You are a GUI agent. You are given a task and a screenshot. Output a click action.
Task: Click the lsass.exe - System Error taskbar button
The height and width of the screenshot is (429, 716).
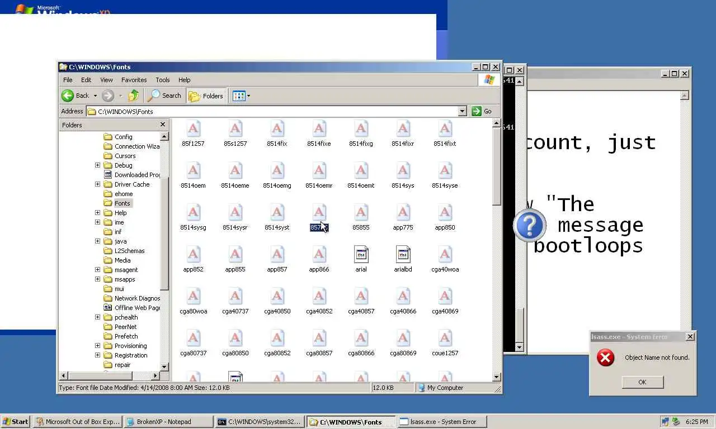(442, 422)
